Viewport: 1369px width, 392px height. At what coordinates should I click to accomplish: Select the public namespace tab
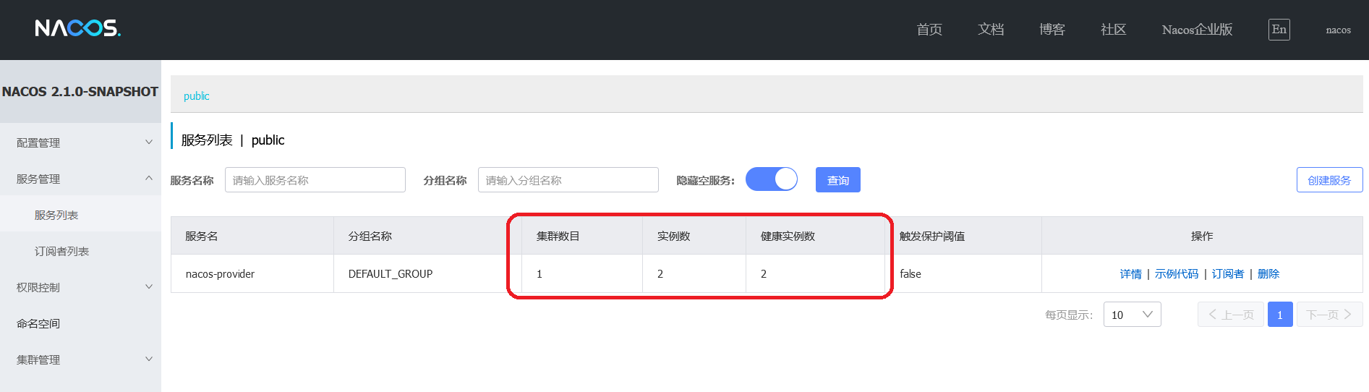[x=196, y=95]
